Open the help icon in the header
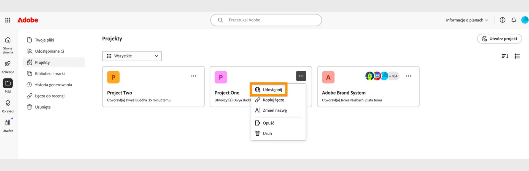This screenshot has width=529, height=171. pyautogui.click(x=503, y=20)
